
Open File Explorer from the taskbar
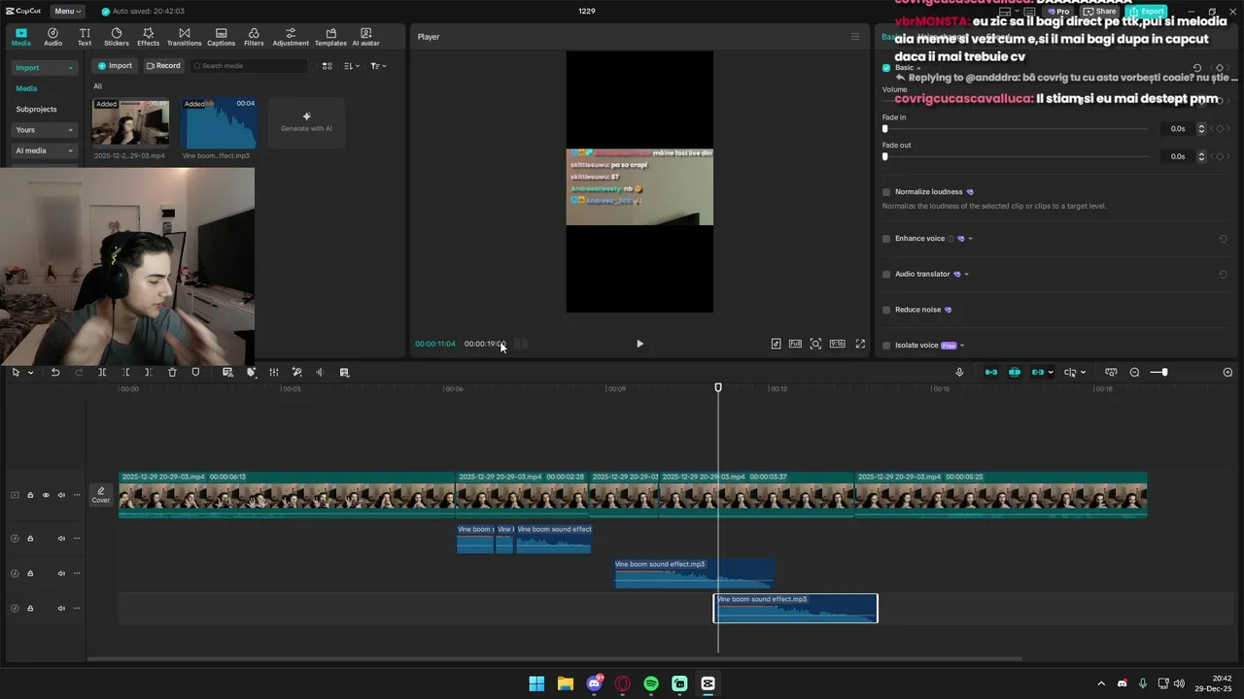coord(565,683)
